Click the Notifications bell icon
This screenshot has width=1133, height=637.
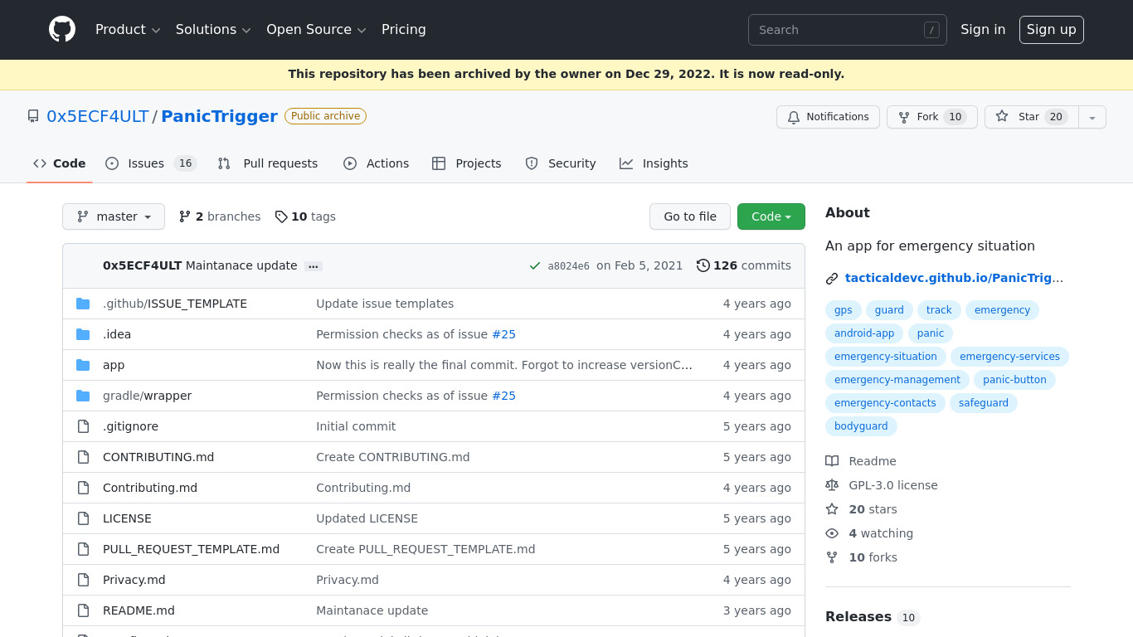pos(794,117)
